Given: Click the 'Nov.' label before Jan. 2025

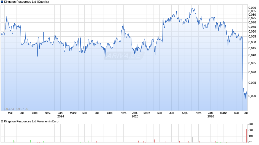Looking at the screenshot, I should pyautogui.click(x=123, y=113).
